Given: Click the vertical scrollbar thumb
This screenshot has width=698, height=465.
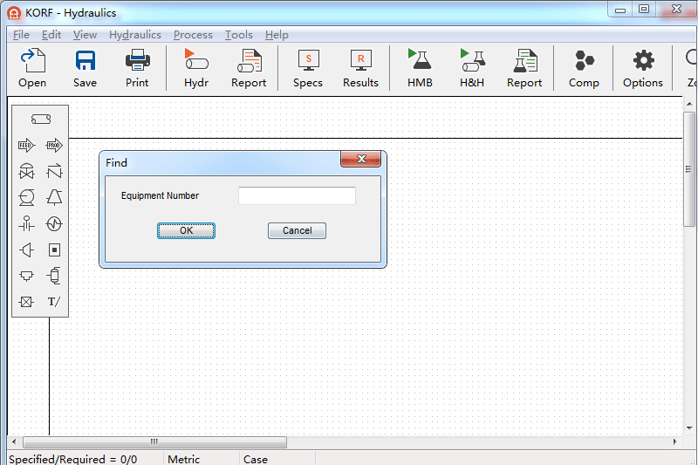Looking at the screenshot, I should (x=688, y=169).
